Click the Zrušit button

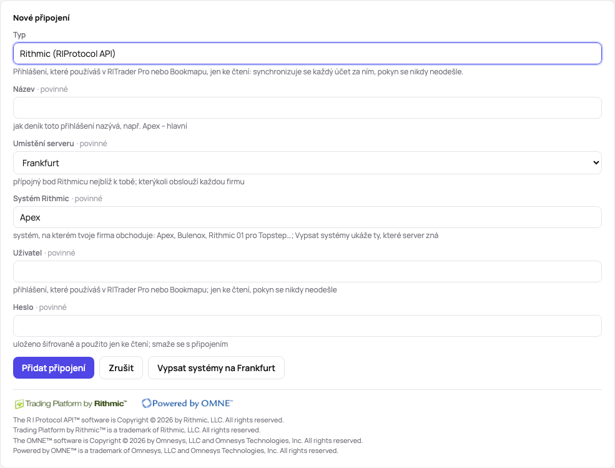pyautogui.click(x=121, y=368)
